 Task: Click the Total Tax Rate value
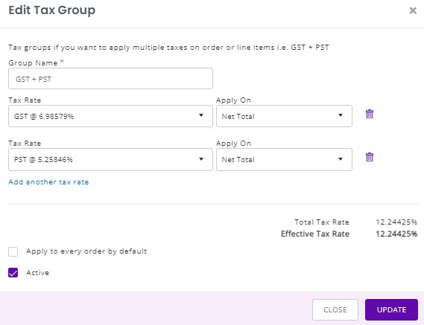[396, 222]
